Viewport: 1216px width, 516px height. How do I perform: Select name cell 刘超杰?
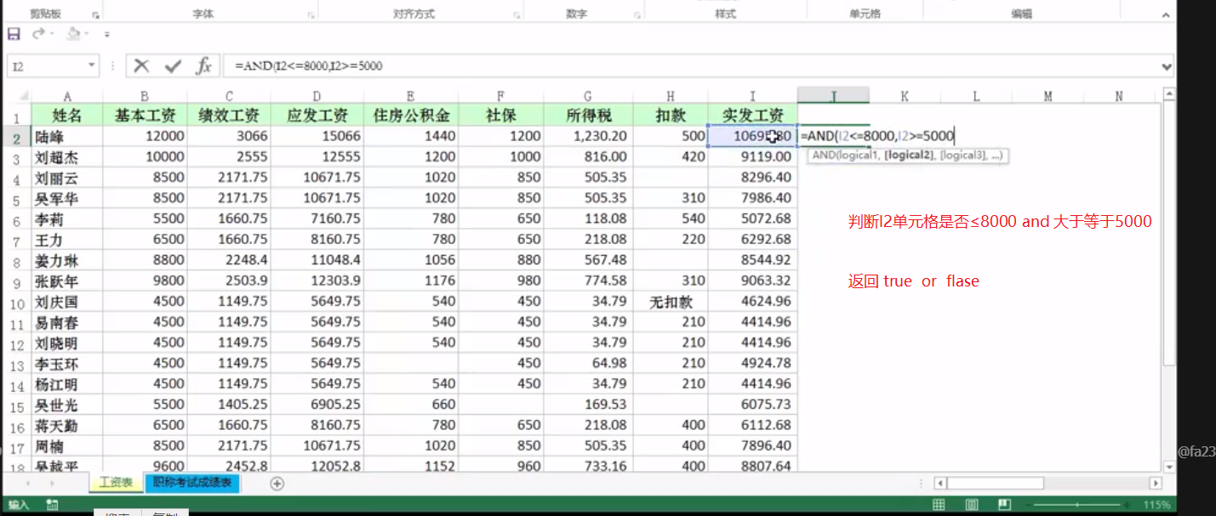pos(67,157)
